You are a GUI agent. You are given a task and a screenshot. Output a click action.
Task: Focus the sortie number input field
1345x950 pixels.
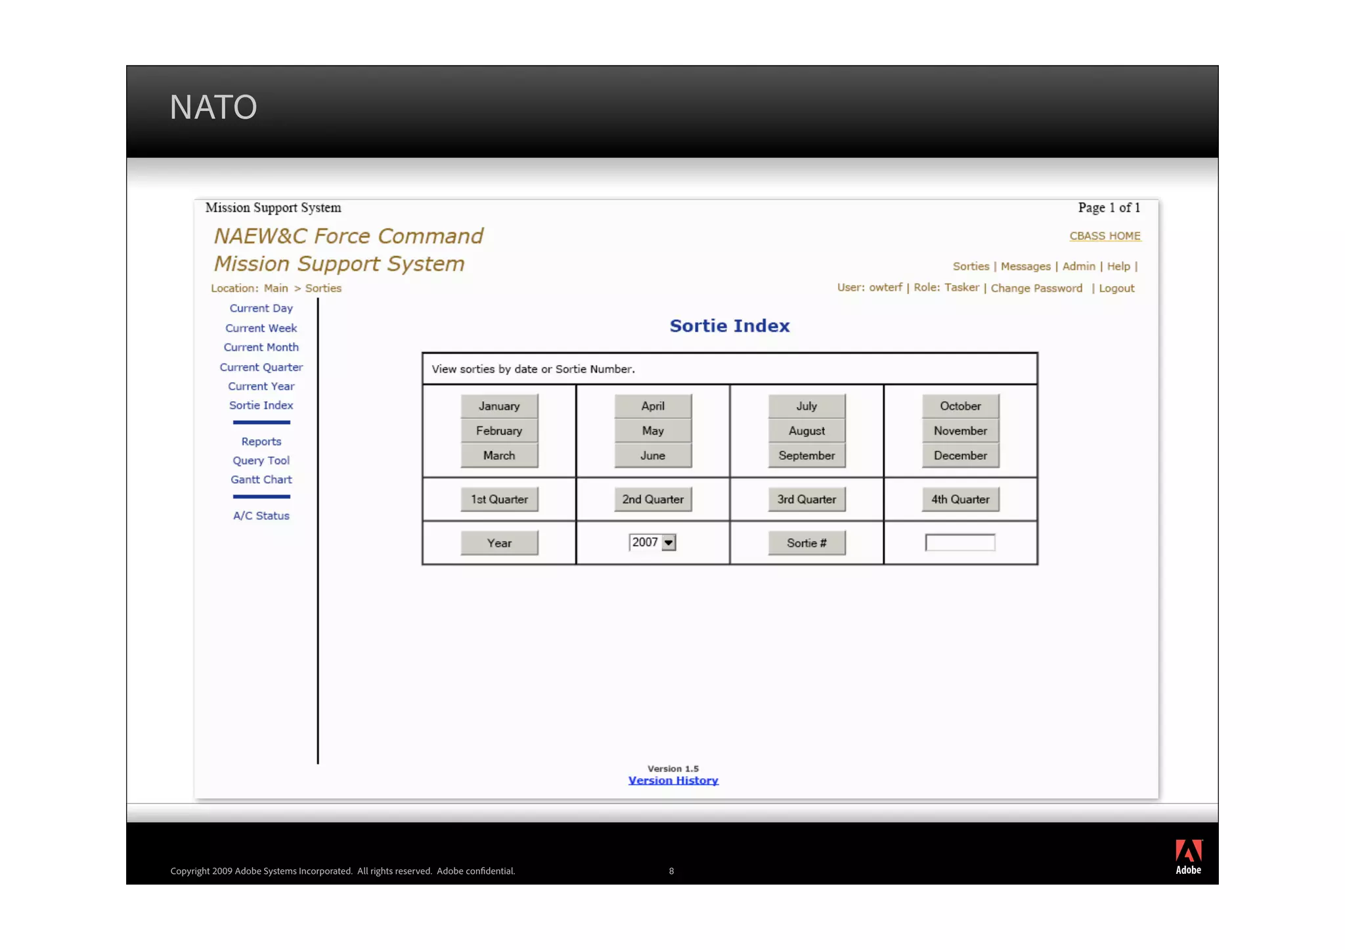pos(960,542)
